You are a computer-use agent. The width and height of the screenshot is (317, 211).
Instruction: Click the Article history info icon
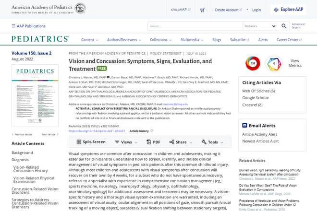[152, 131]
